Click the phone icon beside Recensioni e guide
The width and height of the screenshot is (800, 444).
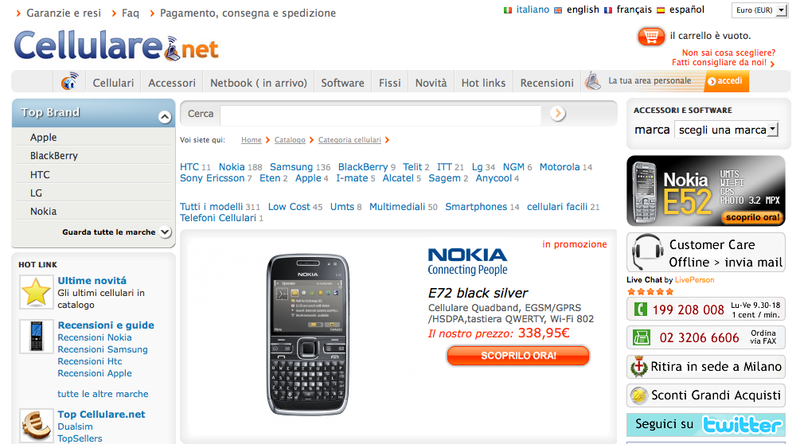point(37,337)
